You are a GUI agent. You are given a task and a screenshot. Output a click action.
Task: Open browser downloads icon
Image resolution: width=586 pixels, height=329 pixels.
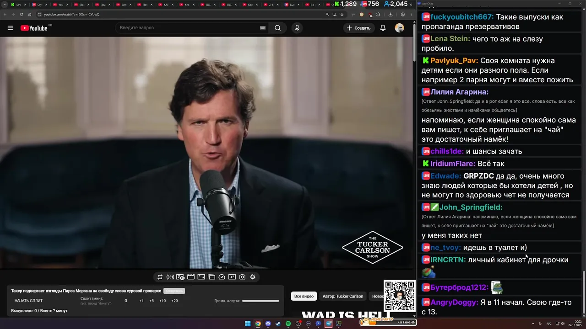(x=391, y=14)
